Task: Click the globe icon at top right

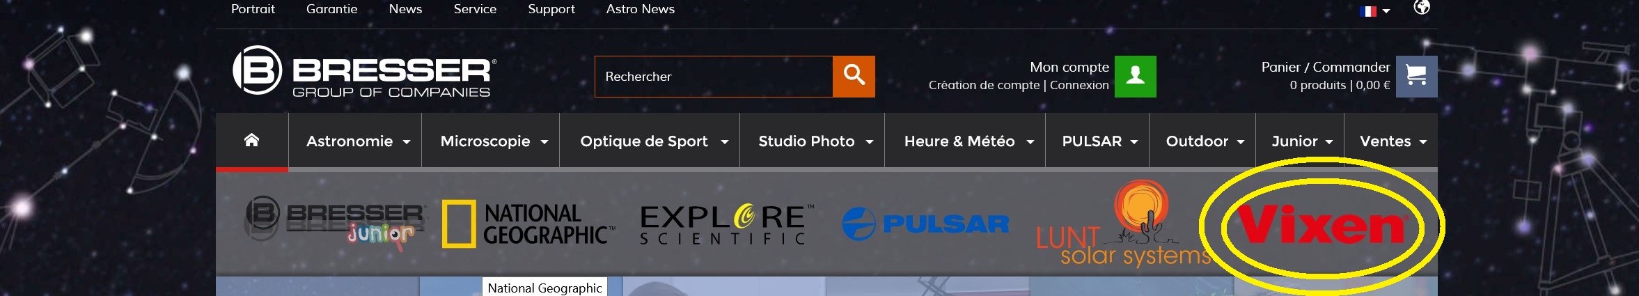Action: click(1422, 8)
